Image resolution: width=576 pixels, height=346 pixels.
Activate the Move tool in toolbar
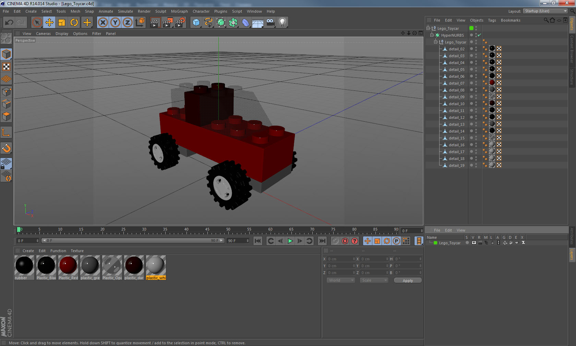pyautogui.click(x=49, y=23)
